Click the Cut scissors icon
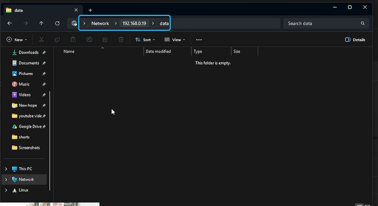The width and height of the screenshot is (378, 206). pyautogui.click(x=41, y=40)
